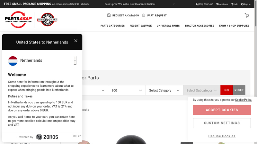
Task: Click the Parts ASAP logo
Action: point(19,20)
